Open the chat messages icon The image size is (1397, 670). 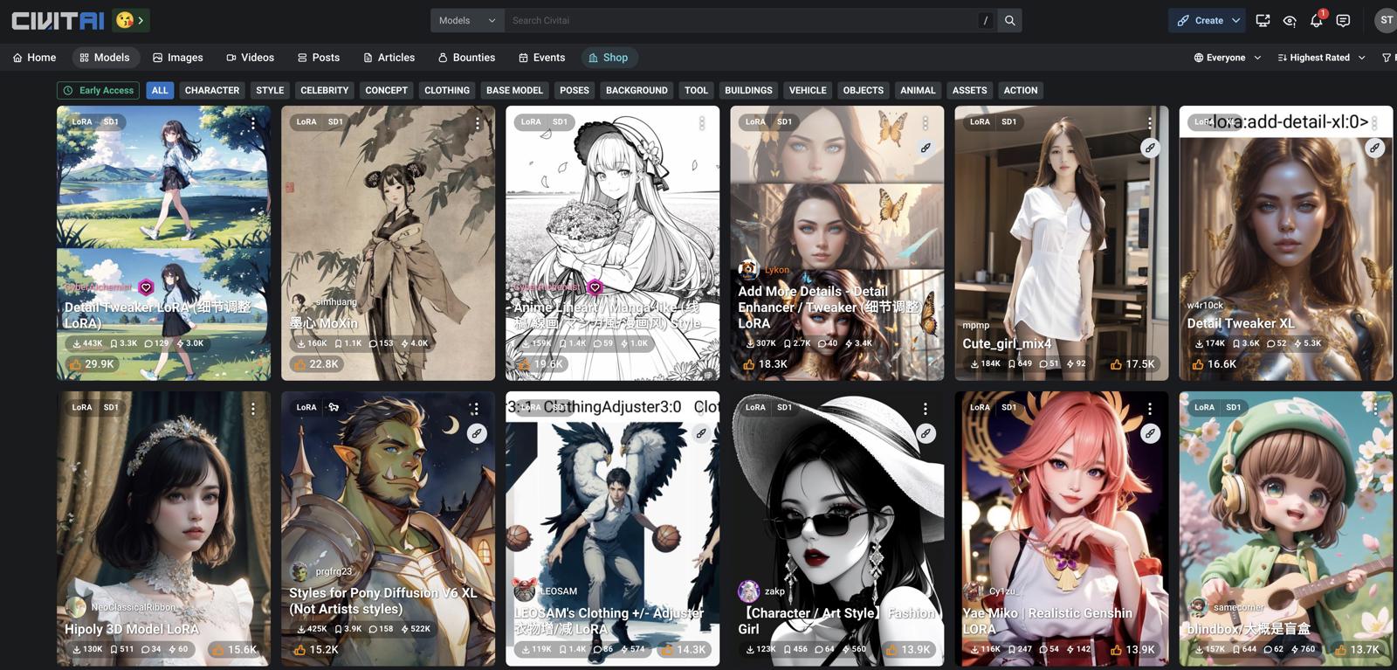[x=1343, y=20]
